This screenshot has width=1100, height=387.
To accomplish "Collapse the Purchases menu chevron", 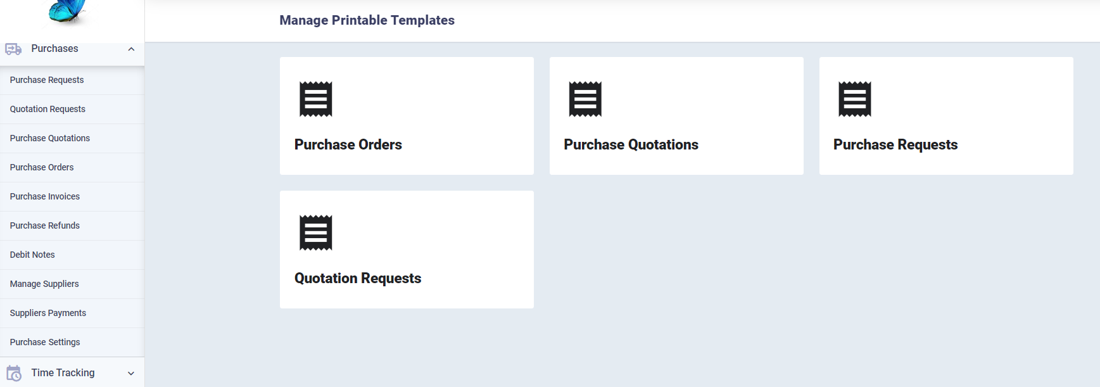I will 131,49.
